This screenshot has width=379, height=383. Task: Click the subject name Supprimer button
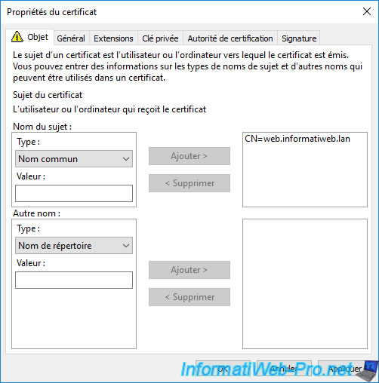click(189, 183)
